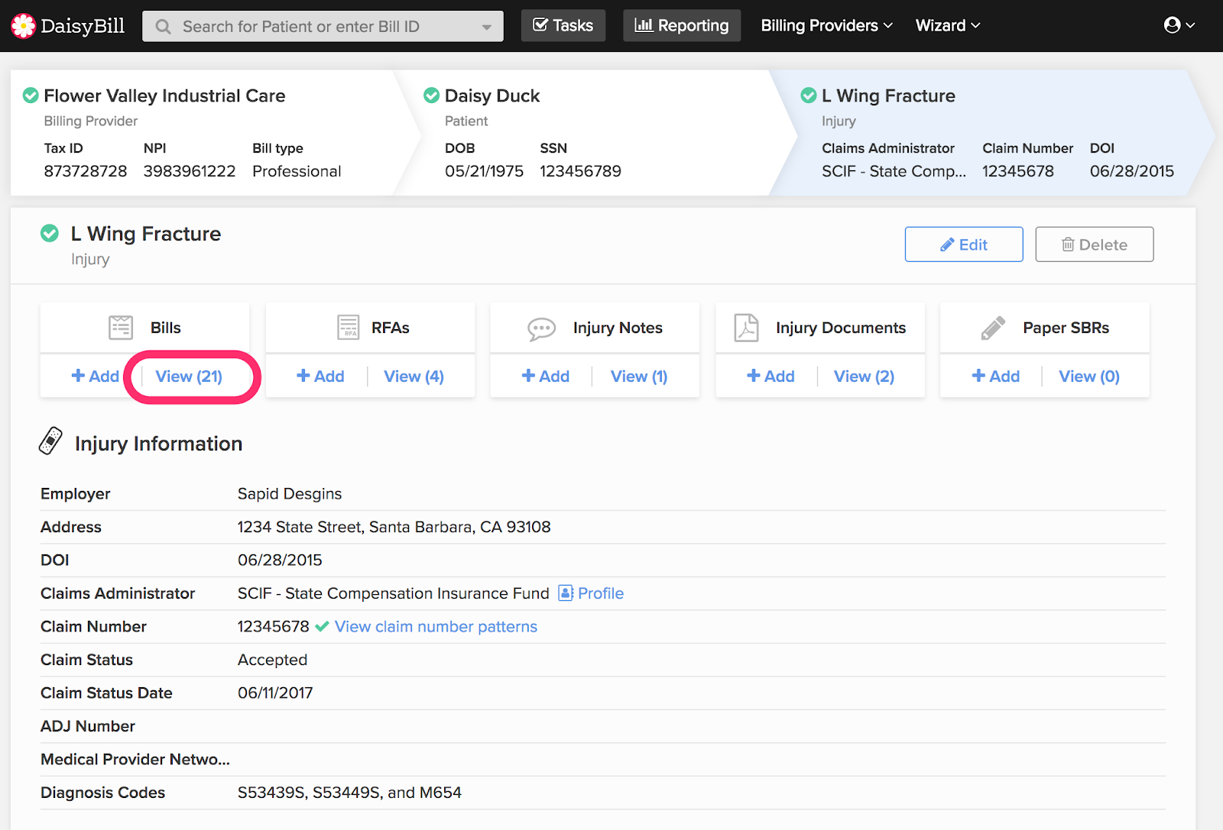Click the ADJ Number label

click(x=88, y=726)
